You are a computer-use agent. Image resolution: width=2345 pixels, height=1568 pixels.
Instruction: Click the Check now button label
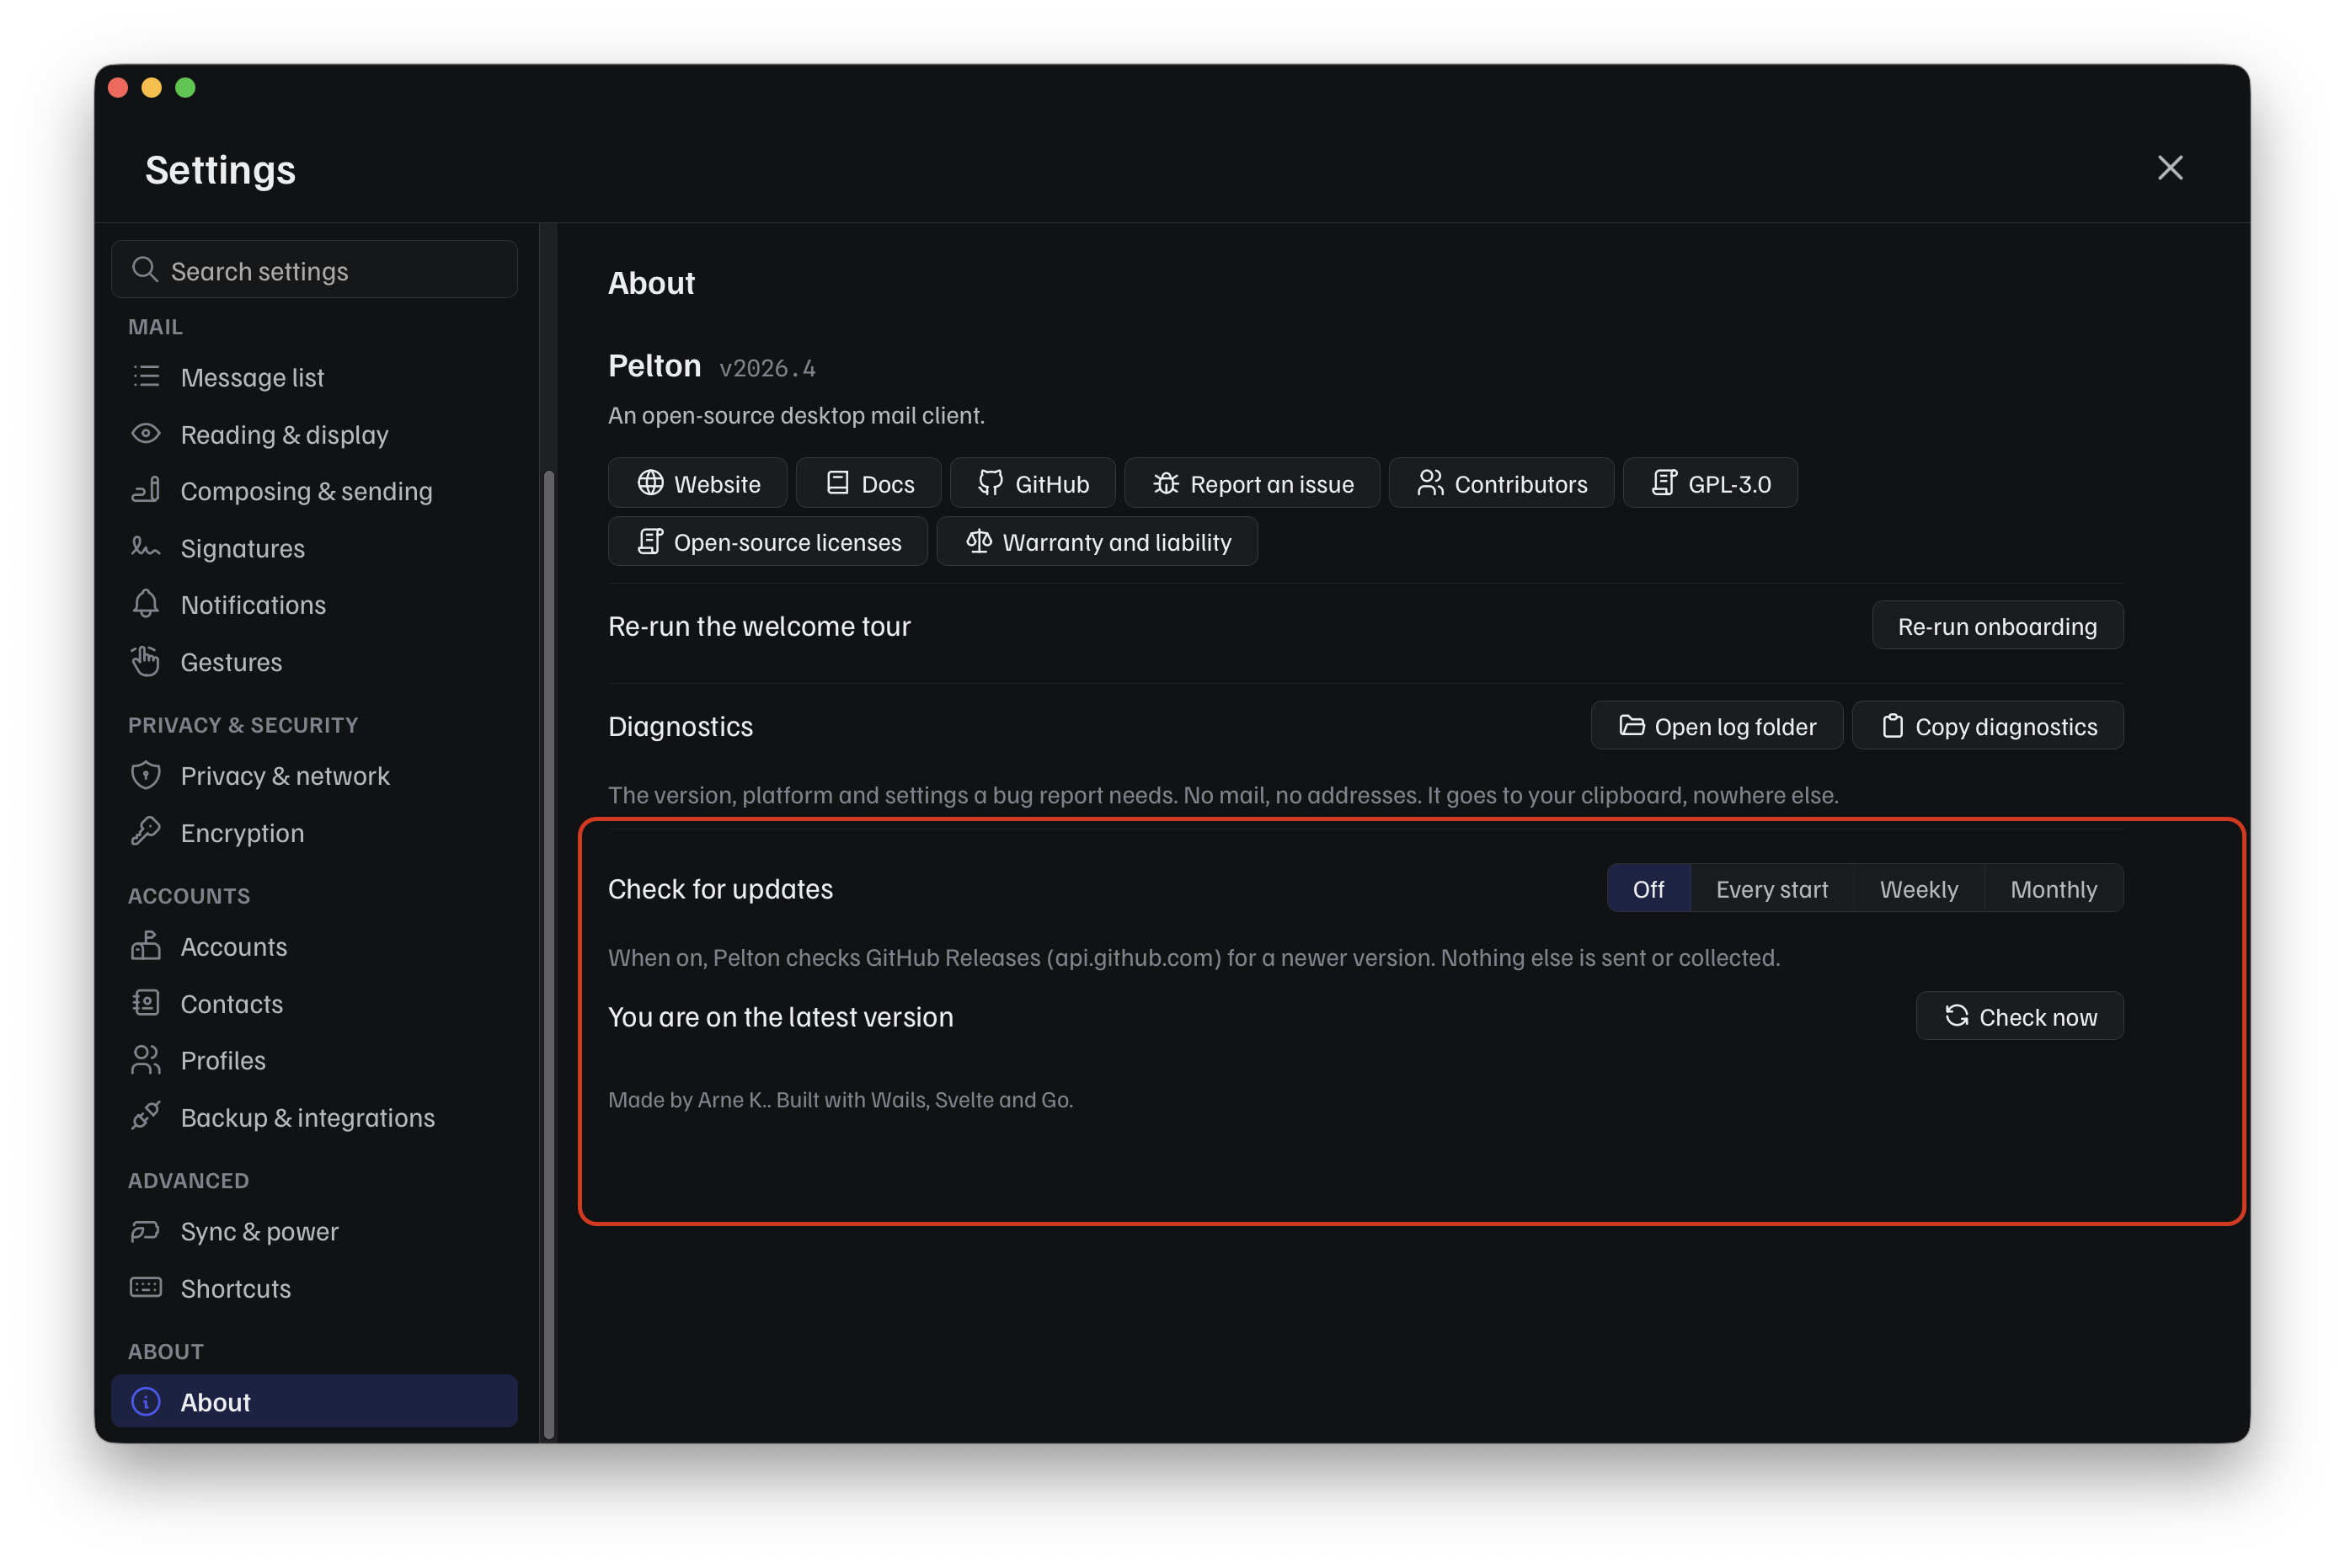2038,1017
